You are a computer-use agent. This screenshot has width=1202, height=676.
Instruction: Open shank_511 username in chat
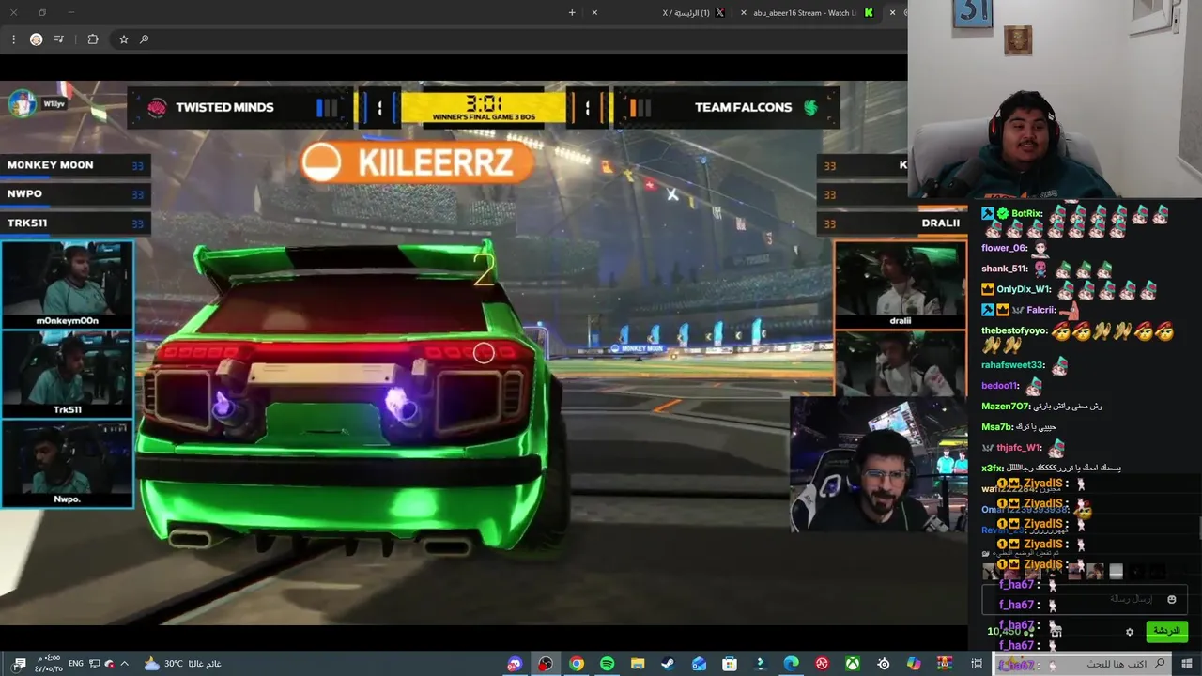pos(1005,269)
